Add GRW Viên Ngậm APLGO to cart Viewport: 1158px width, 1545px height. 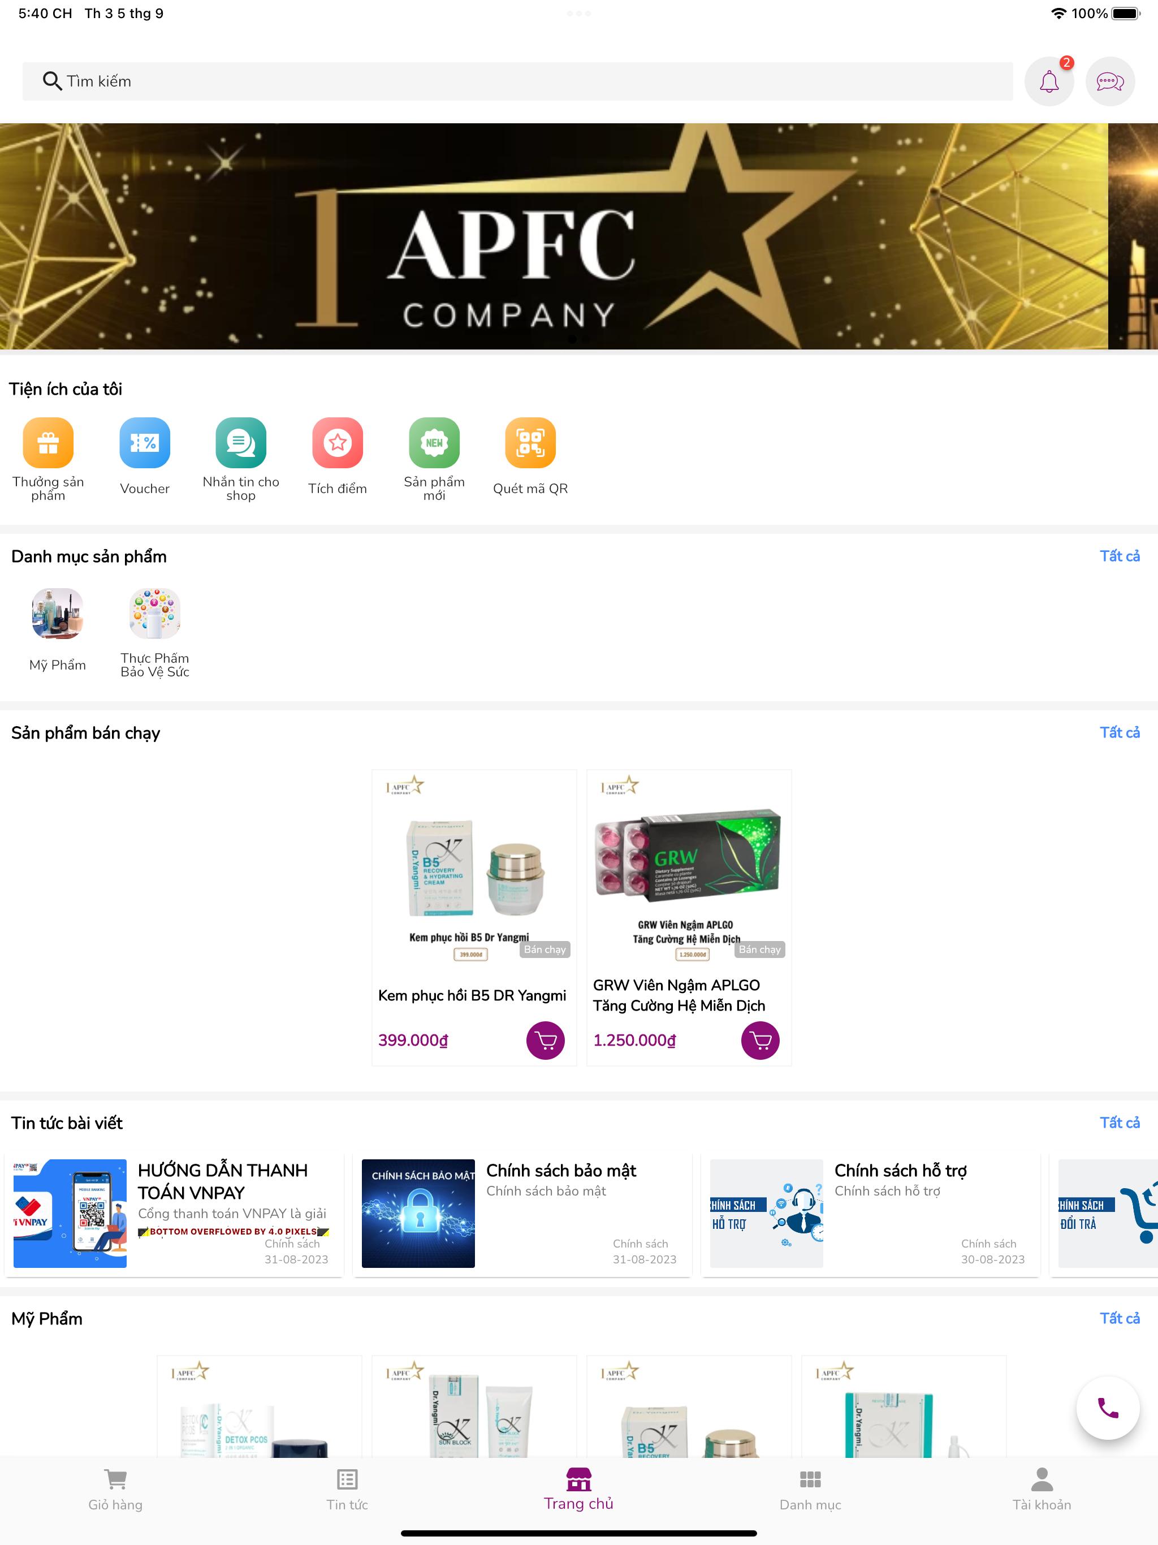(760, 1041)
